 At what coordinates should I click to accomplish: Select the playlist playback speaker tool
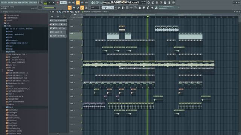coord(79,12)
